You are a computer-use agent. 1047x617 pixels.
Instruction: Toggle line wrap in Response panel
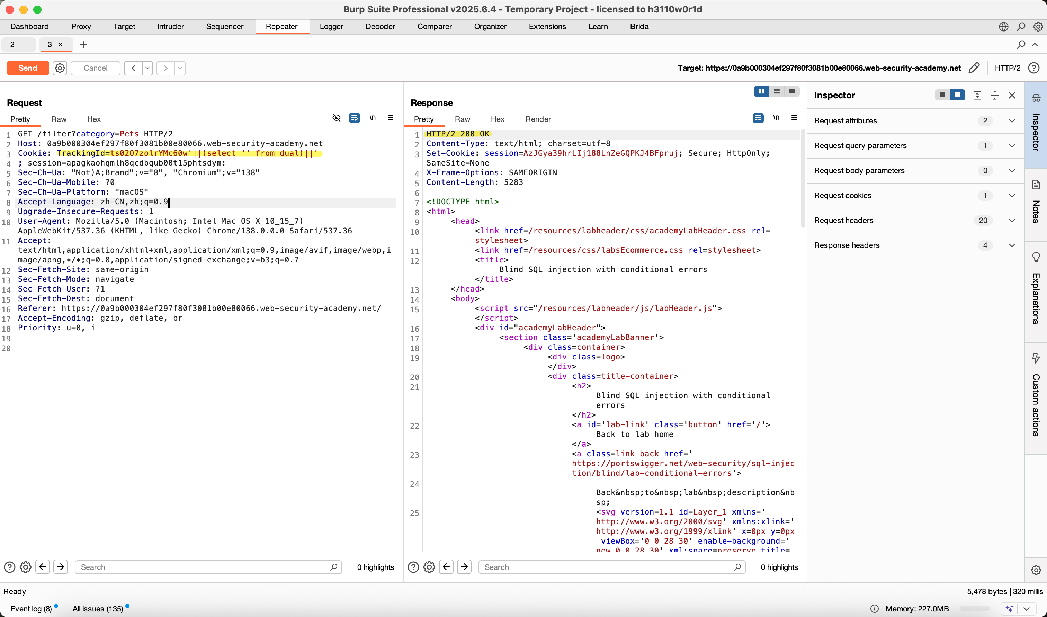(x=758, y=118)
